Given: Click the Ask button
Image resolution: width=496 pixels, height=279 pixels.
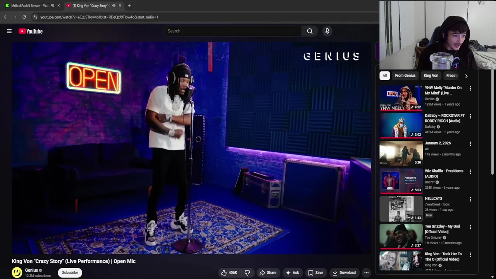Looking at the screenshot, I should click(x=292, y=272).
